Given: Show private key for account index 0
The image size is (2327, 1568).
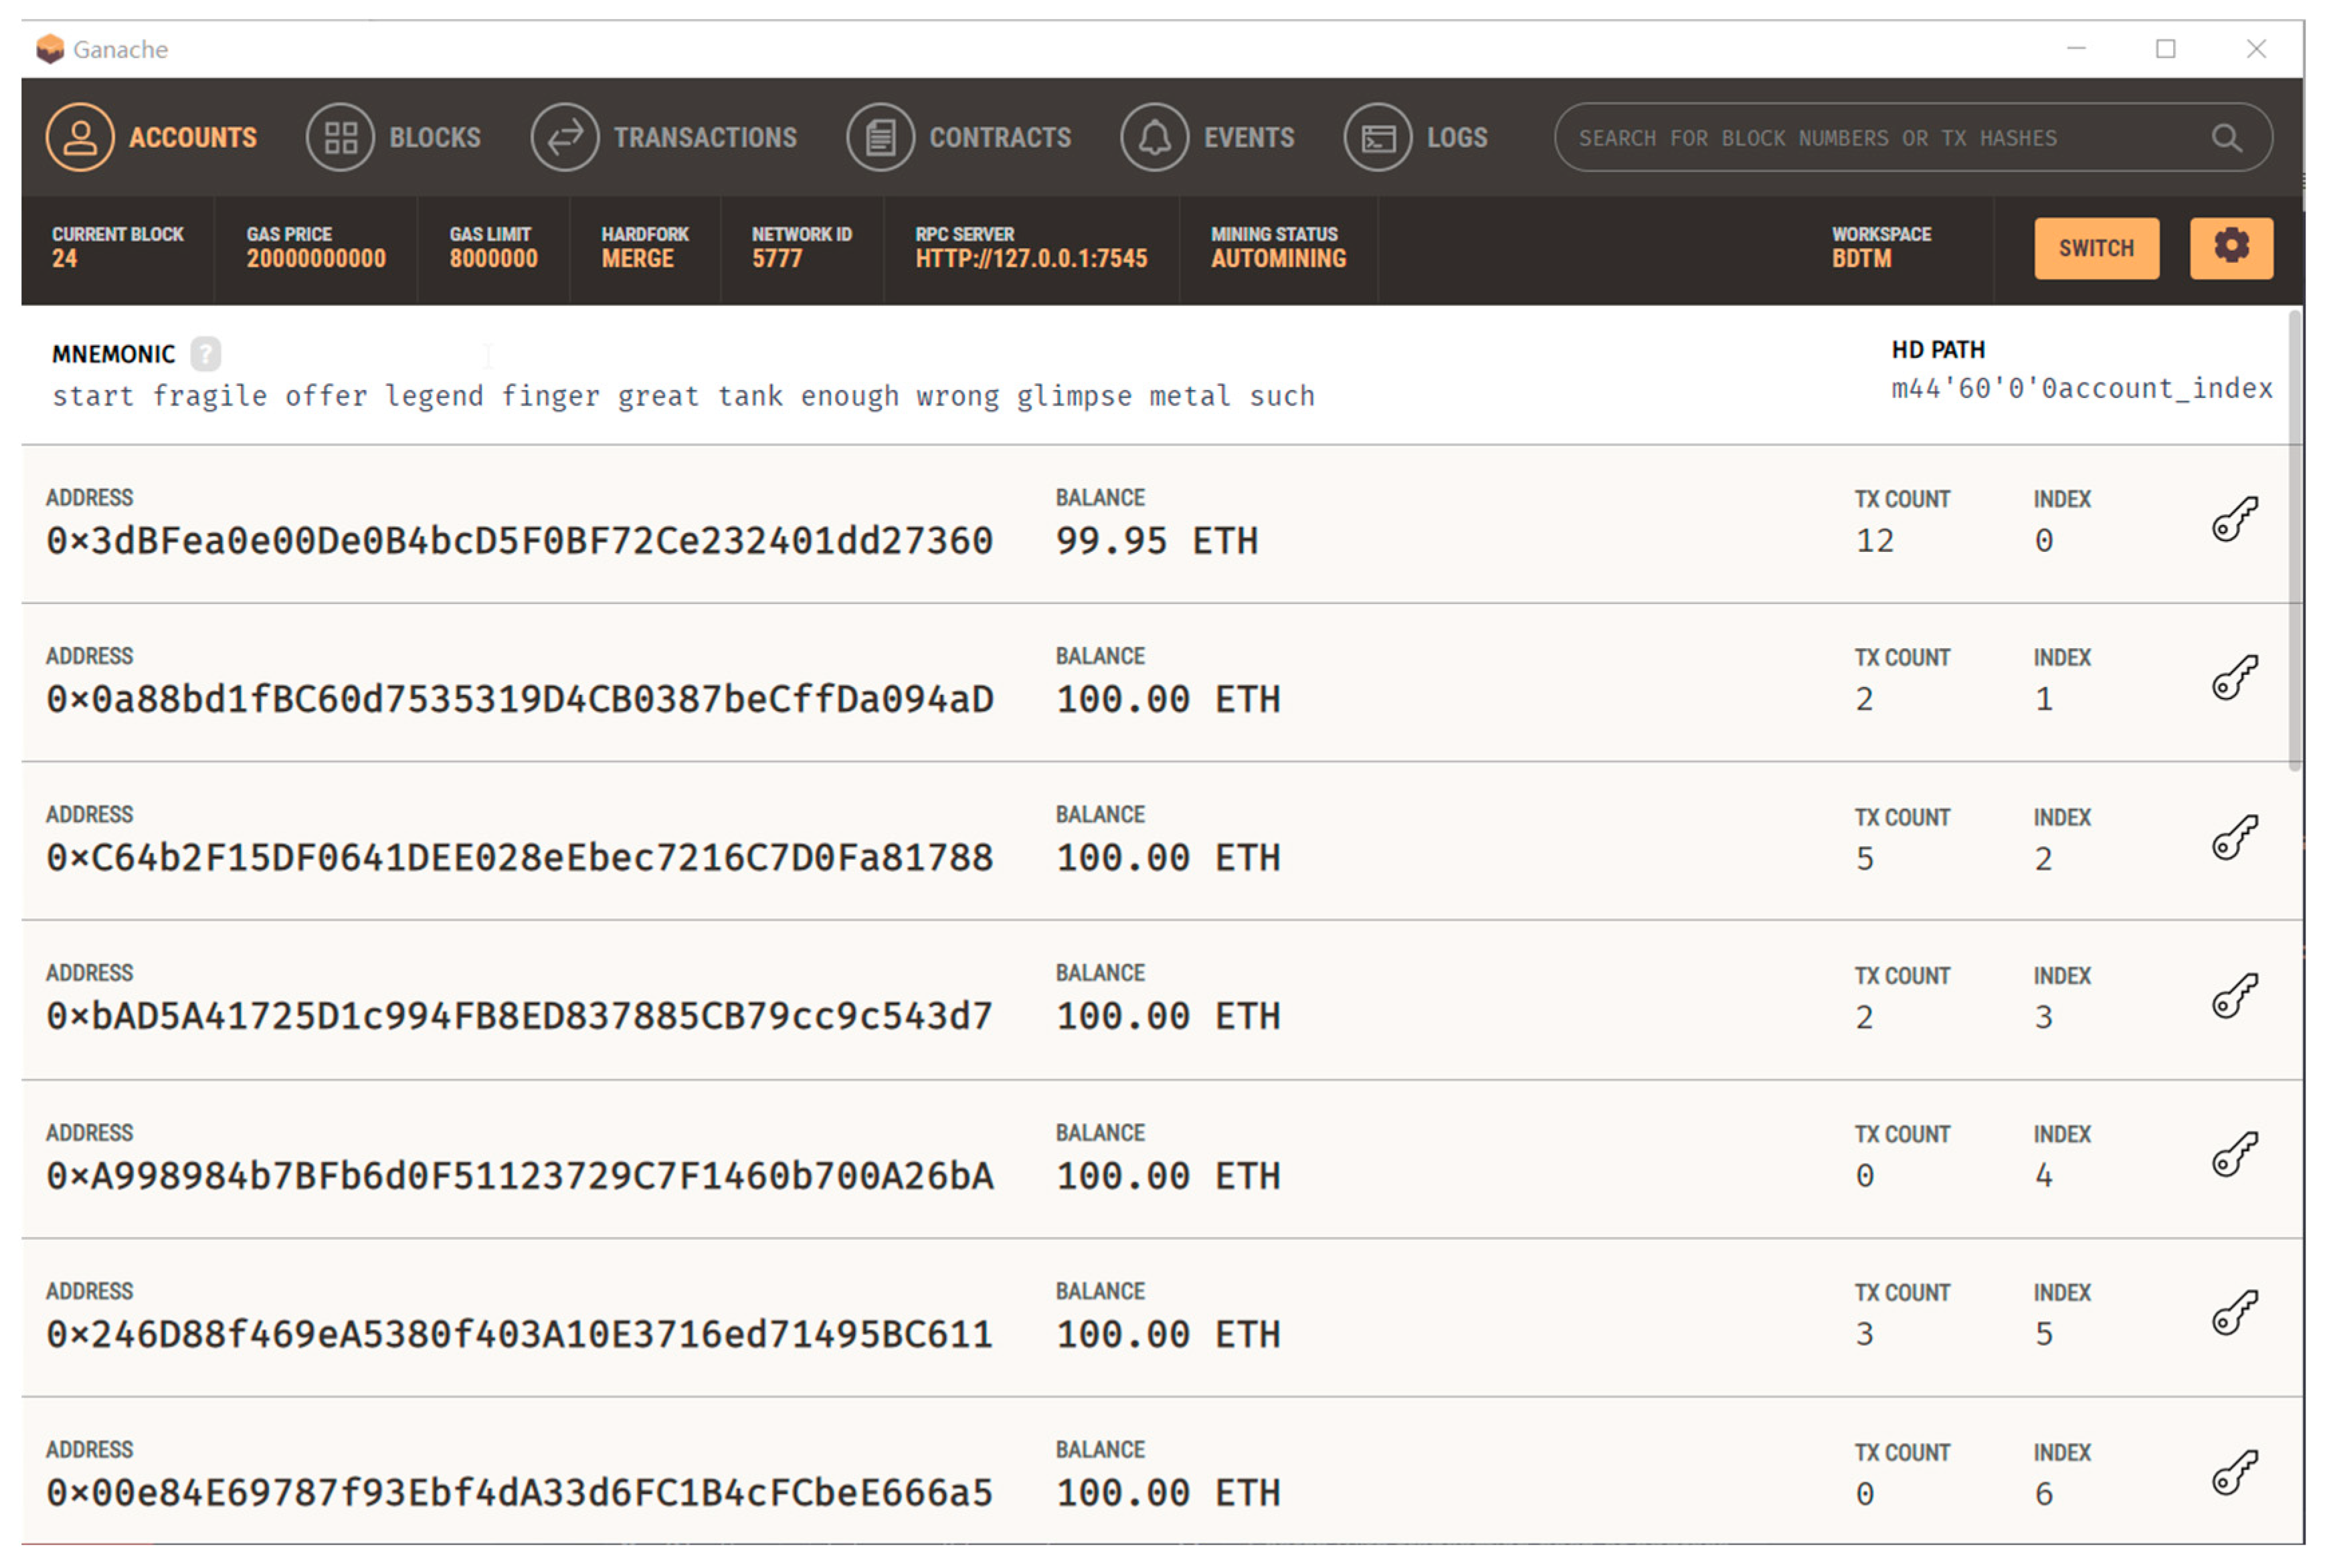Looking at the screenshot, I should 2233,519.
